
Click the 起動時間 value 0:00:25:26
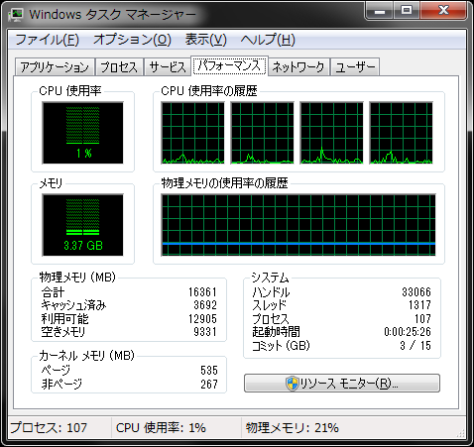click(408, 332)
